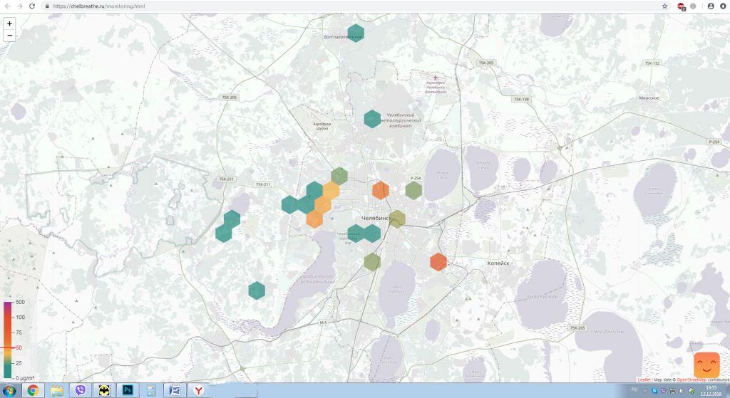
Task: Click the Leaflet attribution link
Action: click(x=644, y=380)
